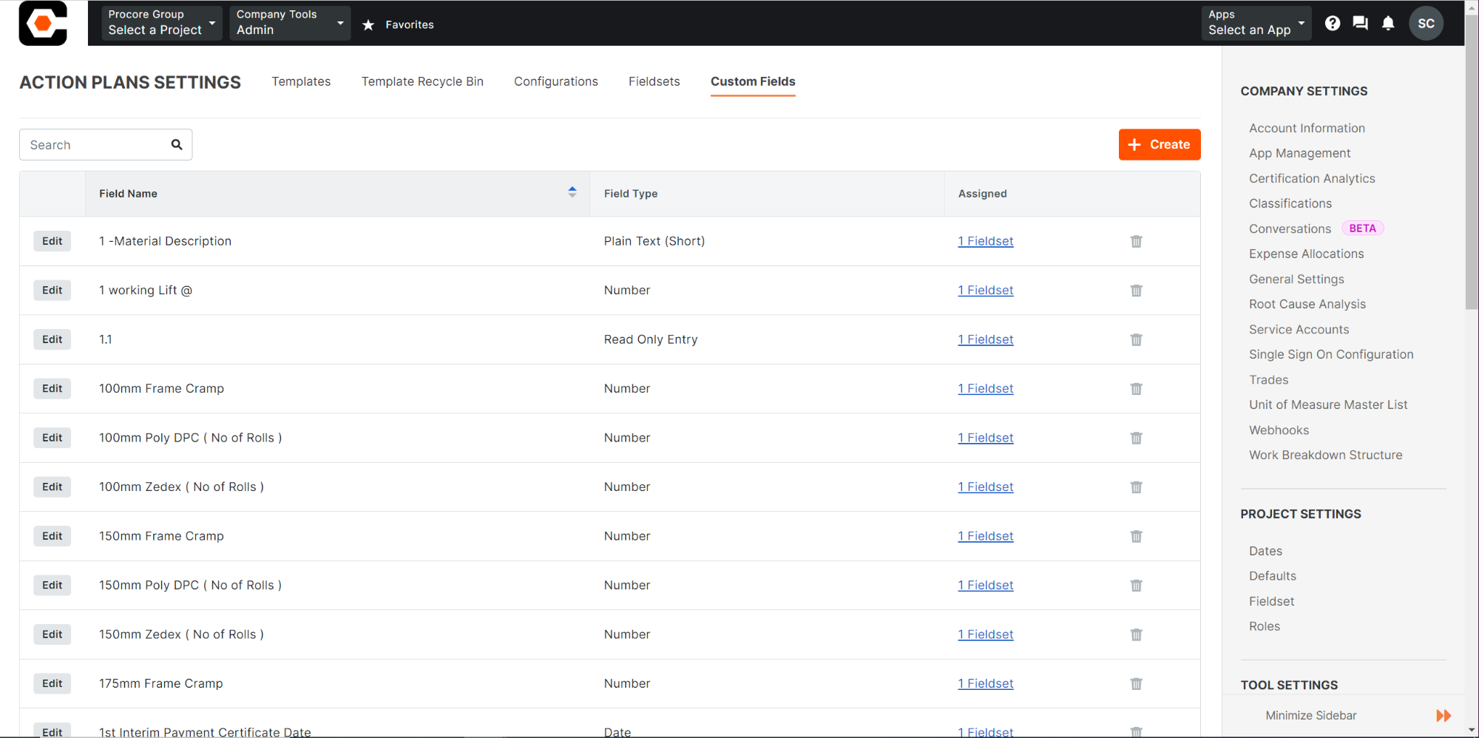Sort by Field Name arrow icon
The image size is (1479, 738).
[x=572, y=192]
